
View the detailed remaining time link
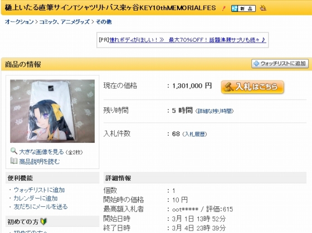coord(214,111)
